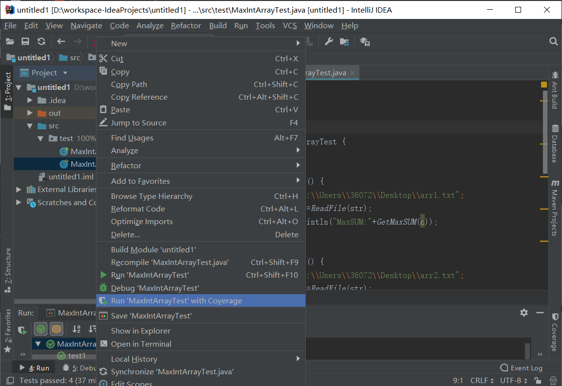Viewport: 562px width, 386px height.
Task: Open the Favorites tool window
Action: tap(8, 331)
